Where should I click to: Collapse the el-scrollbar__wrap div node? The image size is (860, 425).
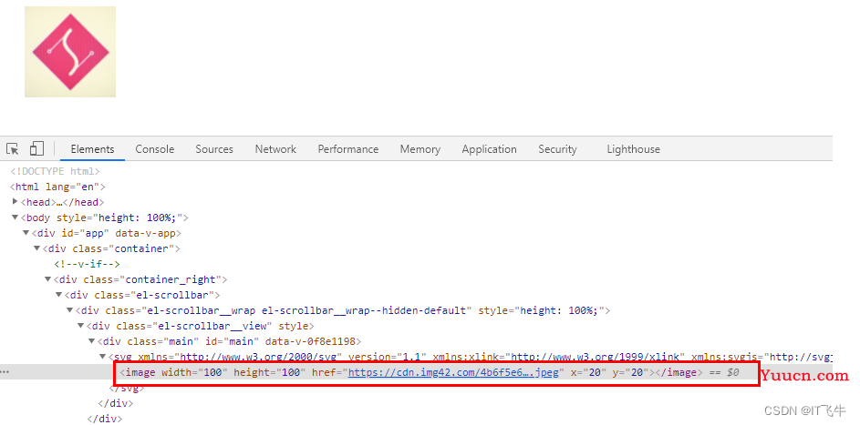pyautogui.click(x=70, y=310)
